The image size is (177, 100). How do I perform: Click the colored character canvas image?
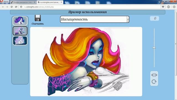click(86, 62)
